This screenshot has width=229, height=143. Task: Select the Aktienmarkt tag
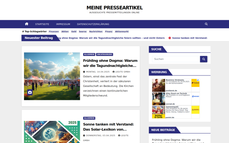click(x=122, y=32)
